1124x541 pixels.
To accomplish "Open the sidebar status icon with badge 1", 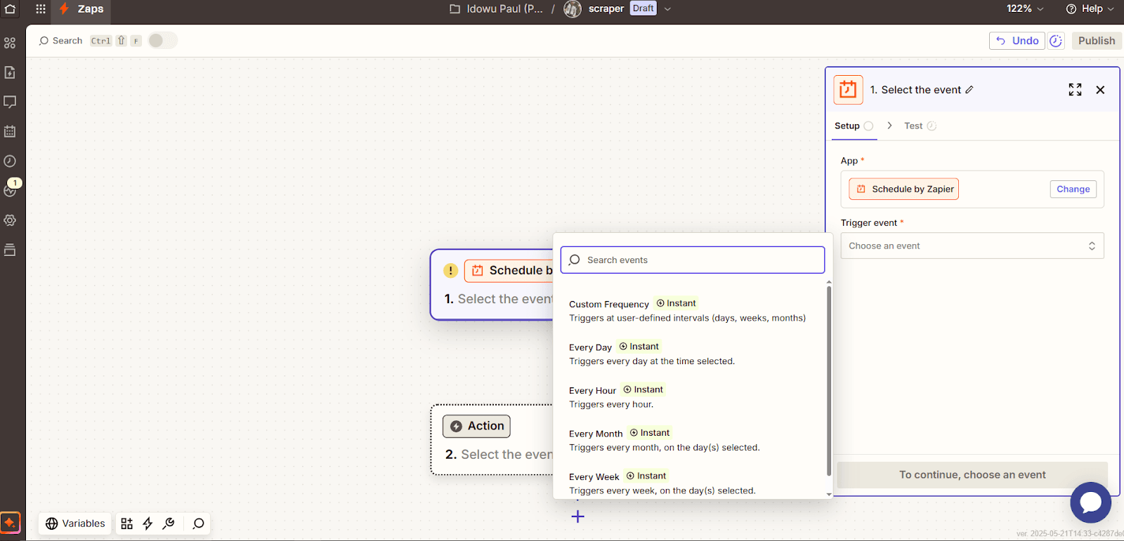I will tap(11, 189).
